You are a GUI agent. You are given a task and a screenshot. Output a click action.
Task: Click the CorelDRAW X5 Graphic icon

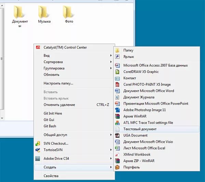(x=117, y=72)
